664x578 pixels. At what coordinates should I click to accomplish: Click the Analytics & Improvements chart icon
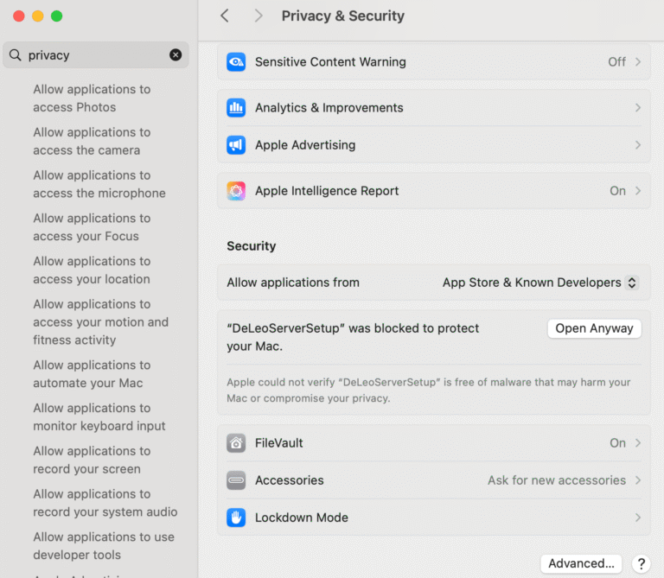click(236, 107)
